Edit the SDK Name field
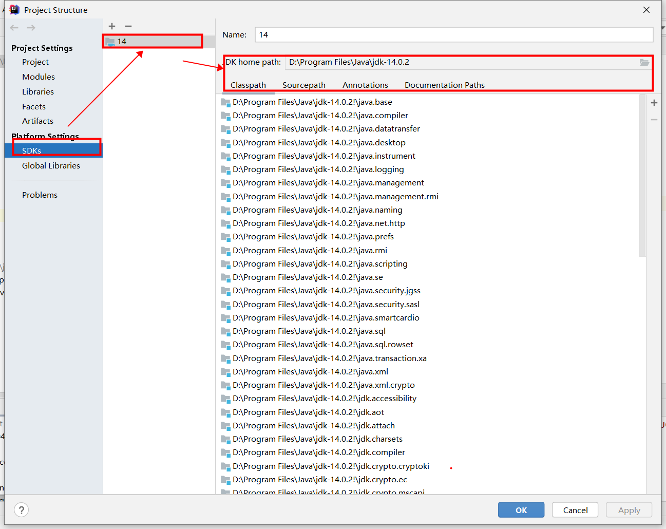666x529 pixels. [454, 34]
